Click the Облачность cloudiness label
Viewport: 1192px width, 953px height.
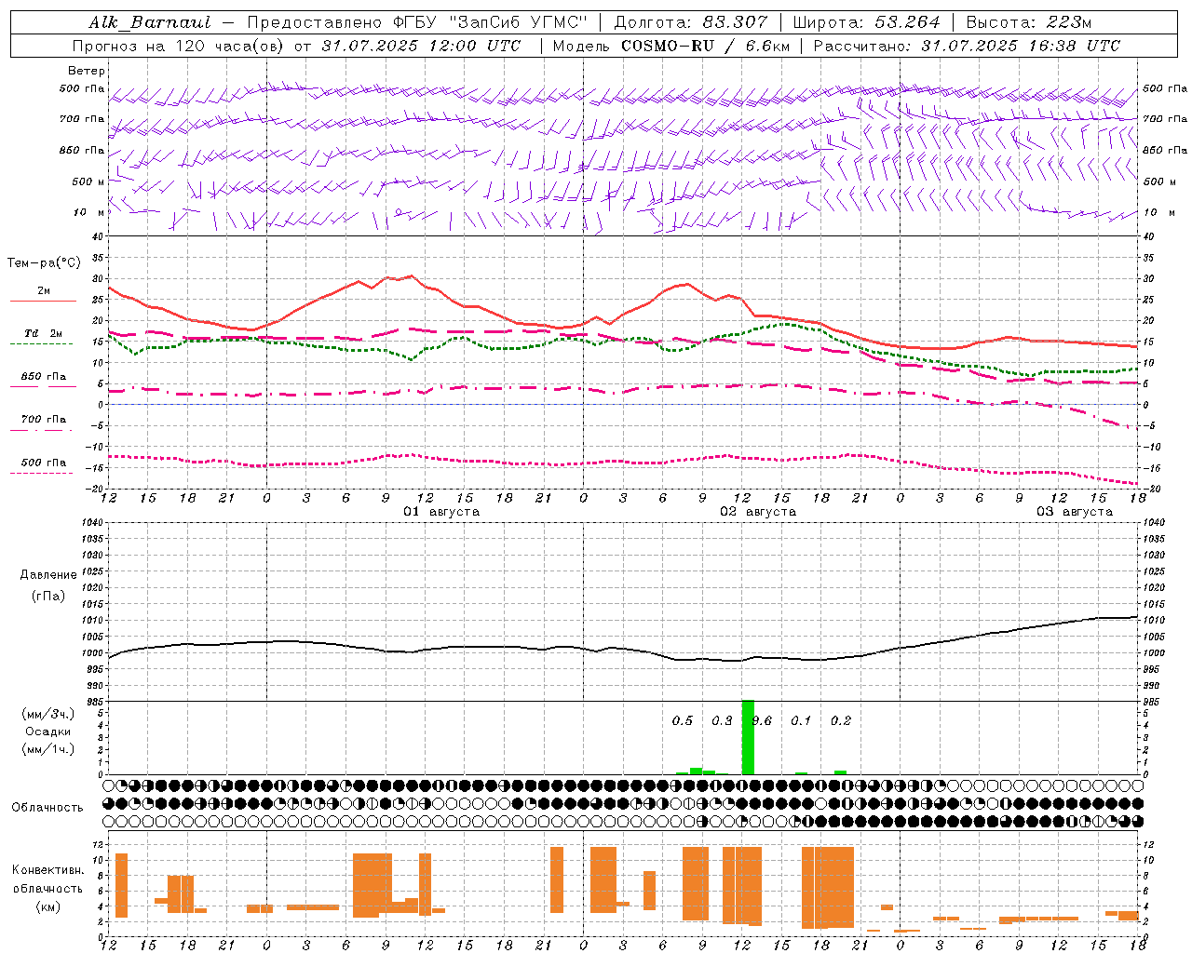(x=47, y=807)
